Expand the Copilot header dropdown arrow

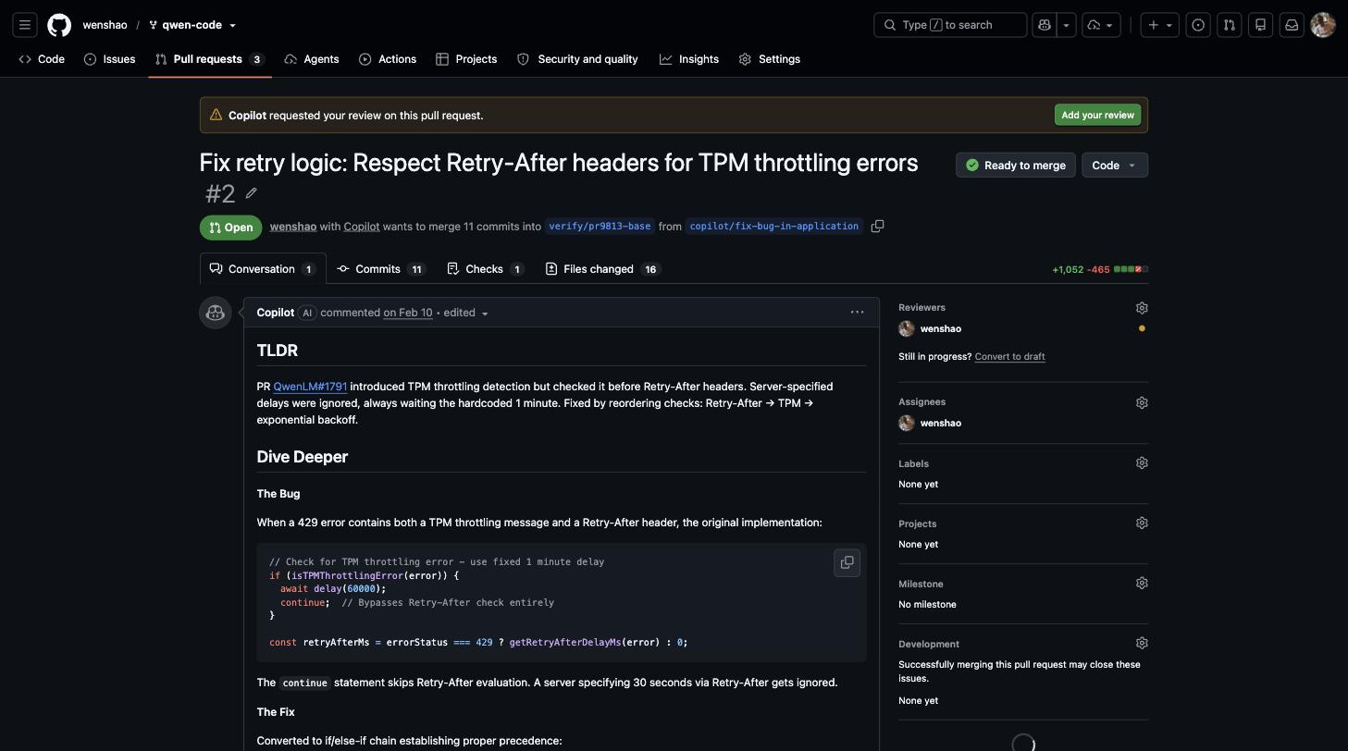[1066, 25]
